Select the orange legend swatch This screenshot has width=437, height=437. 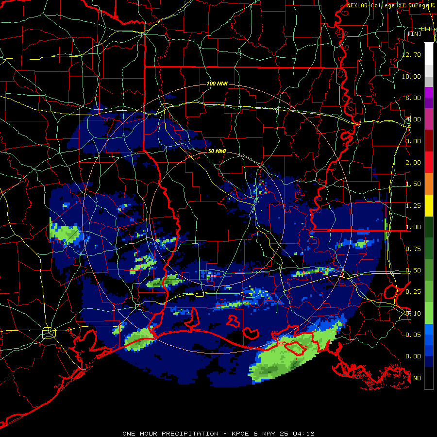[429, 184]
